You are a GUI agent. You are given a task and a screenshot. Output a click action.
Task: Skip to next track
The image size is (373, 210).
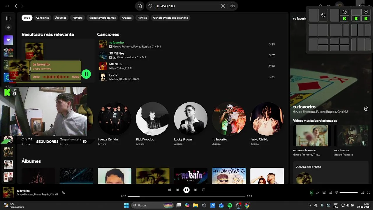(x=196, y=190)
